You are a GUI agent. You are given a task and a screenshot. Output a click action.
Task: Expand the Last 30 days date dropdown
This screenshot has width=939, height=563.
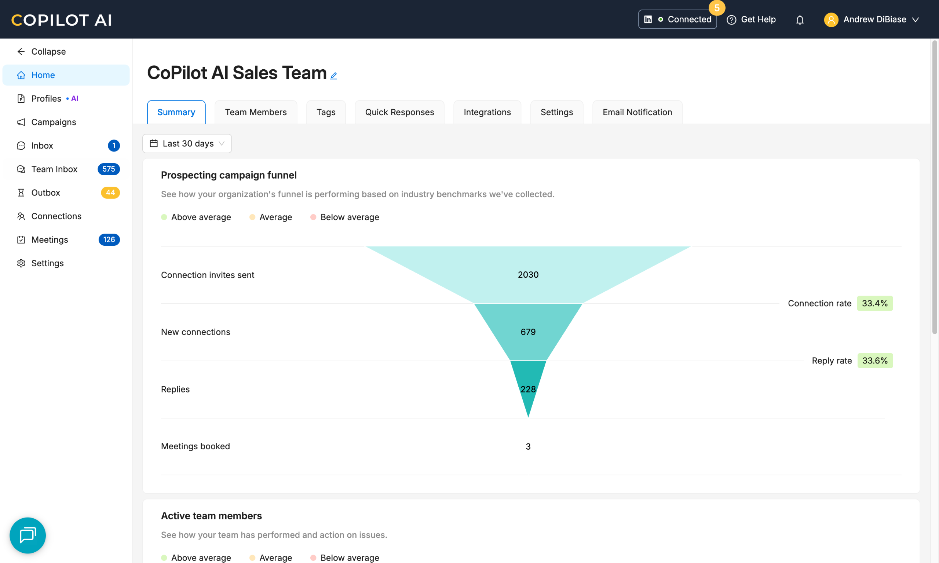click(187, 144)
